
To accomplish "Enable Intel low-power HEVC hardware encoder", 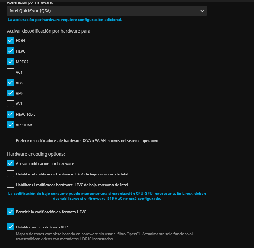I will pyautogui.click(x=11, y=185).
